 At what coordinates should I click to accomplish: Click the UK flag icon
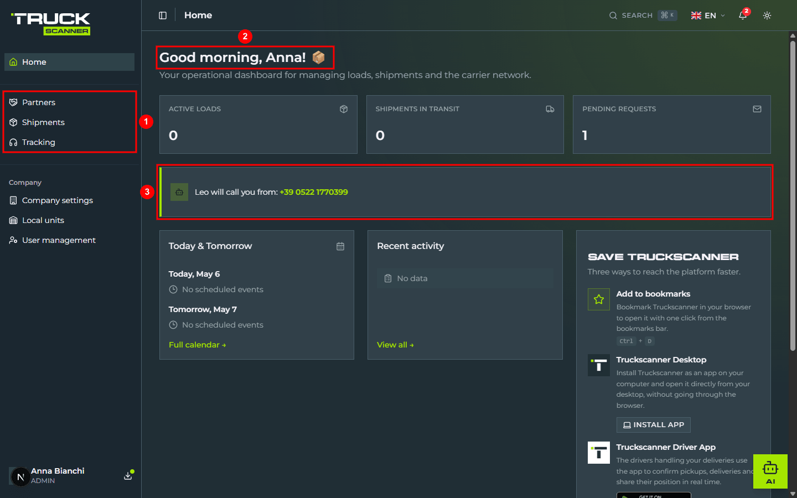pos(696,15)
